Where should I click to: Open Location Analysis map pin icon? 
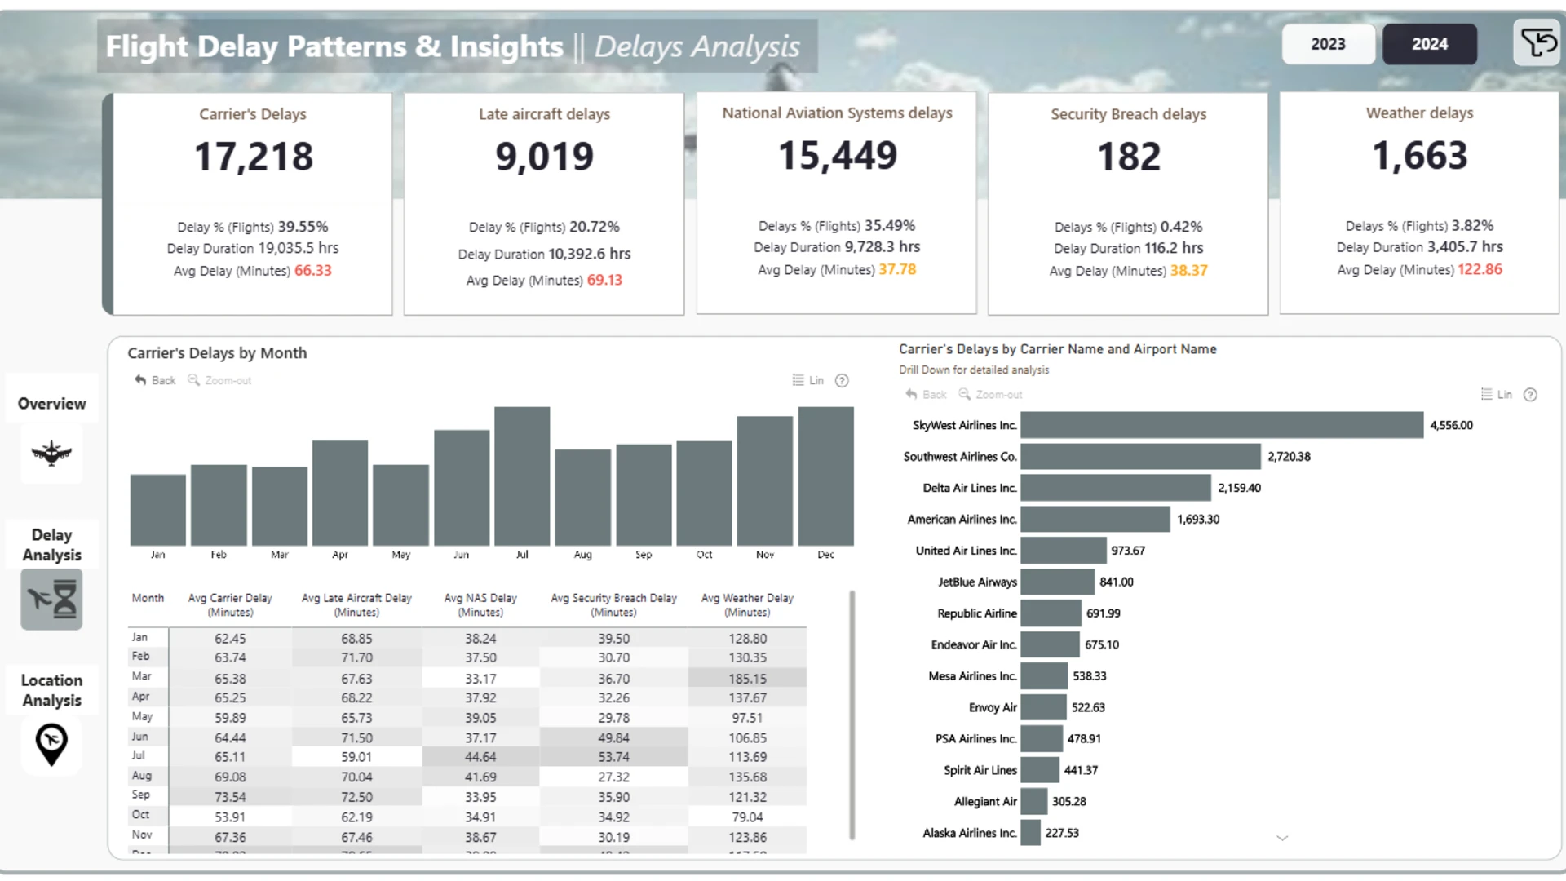pyautogui.click(x=51, y=744)
